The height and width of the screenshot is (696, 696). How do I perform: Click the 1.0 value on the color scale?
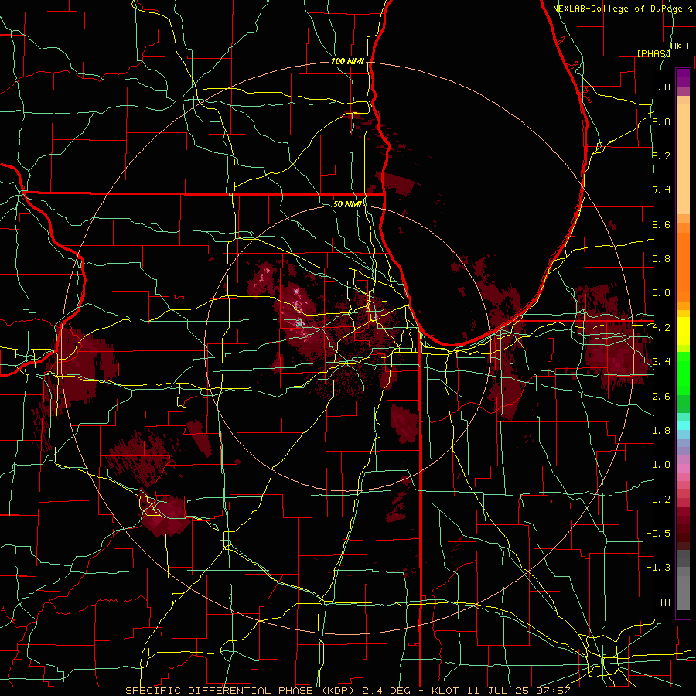coord(661,465)
